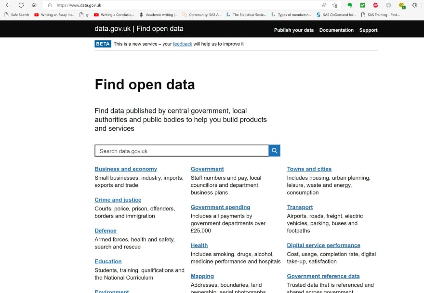Open 'The Statistical Socie...' bookmark

coord(246,15)
